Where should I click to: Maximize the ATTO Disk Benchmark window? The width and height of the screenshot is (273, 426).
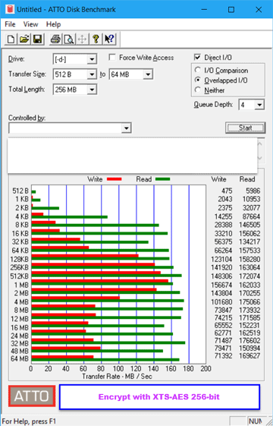pyautogui.click(x=231, y=10)
